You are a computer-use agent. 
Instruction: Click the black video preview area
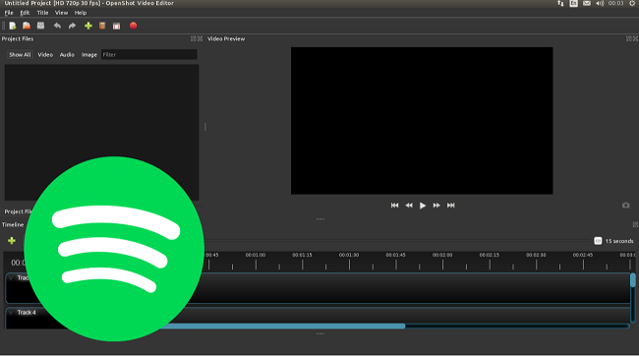click(x=422, y=121)
